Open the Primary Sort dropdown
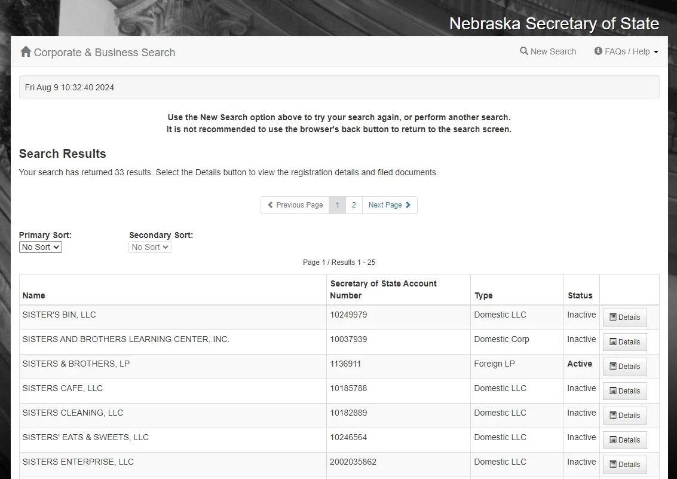 pyautogui.click(x=40, y=246)
